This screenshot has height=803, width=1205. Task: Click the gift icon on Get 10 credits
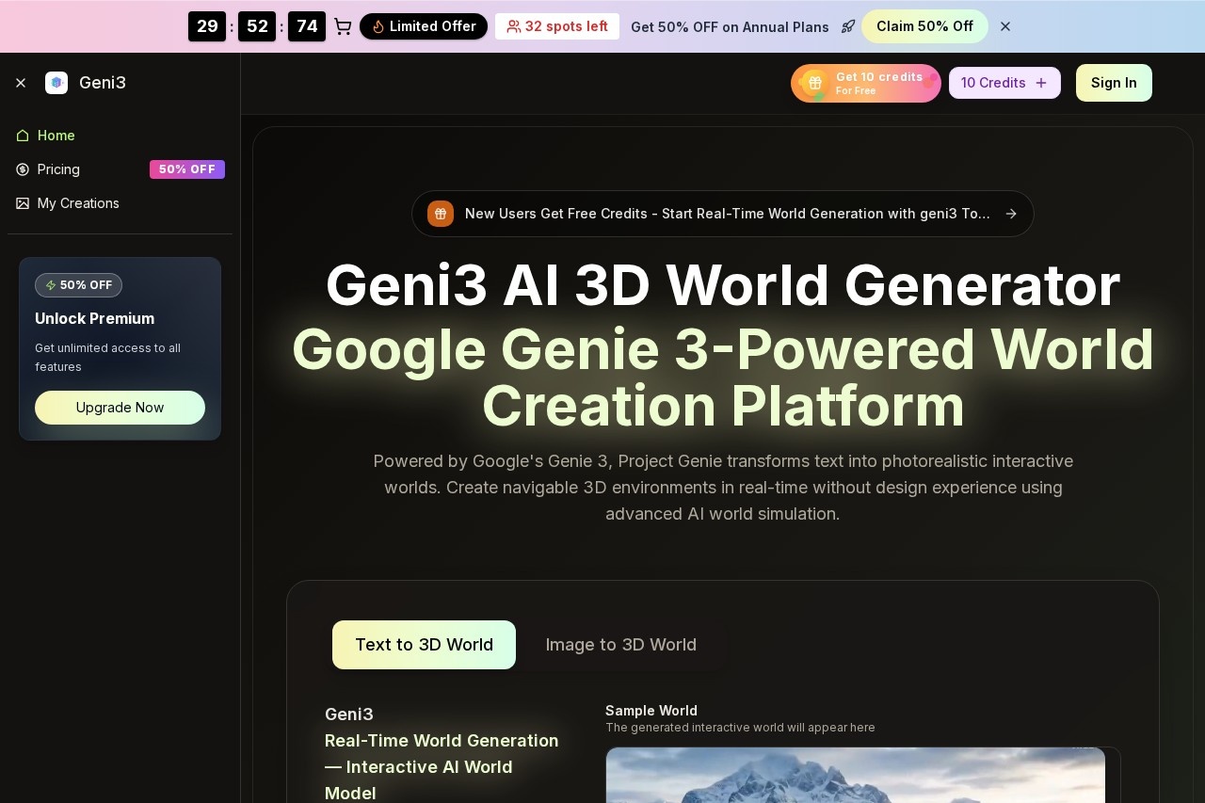pos(813,83)
